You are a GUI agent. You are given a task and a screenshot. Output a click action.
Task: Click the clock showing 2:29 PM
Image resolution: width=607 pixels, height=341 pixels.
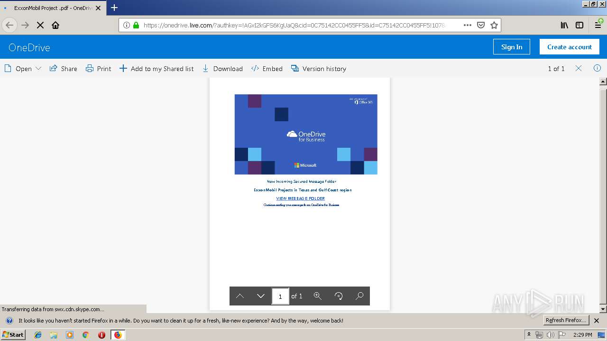point(583,335)
